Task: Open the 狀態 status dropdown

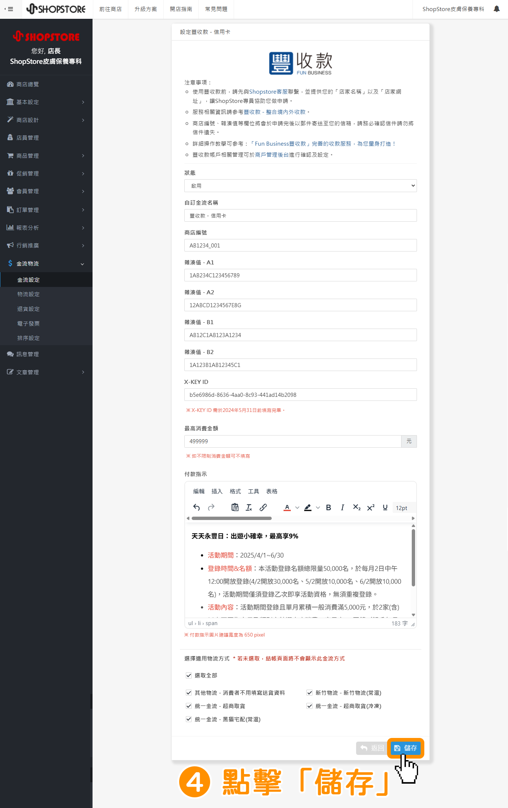Action: point(300,185)
